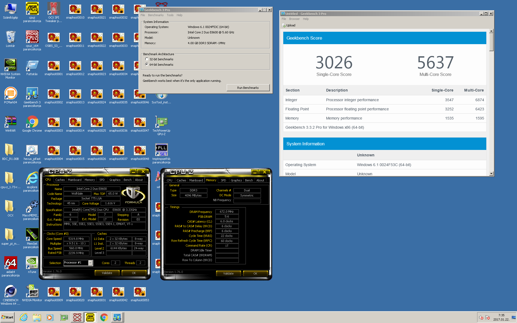Switch to Geekbench taskbar button

tap(117, 317)
